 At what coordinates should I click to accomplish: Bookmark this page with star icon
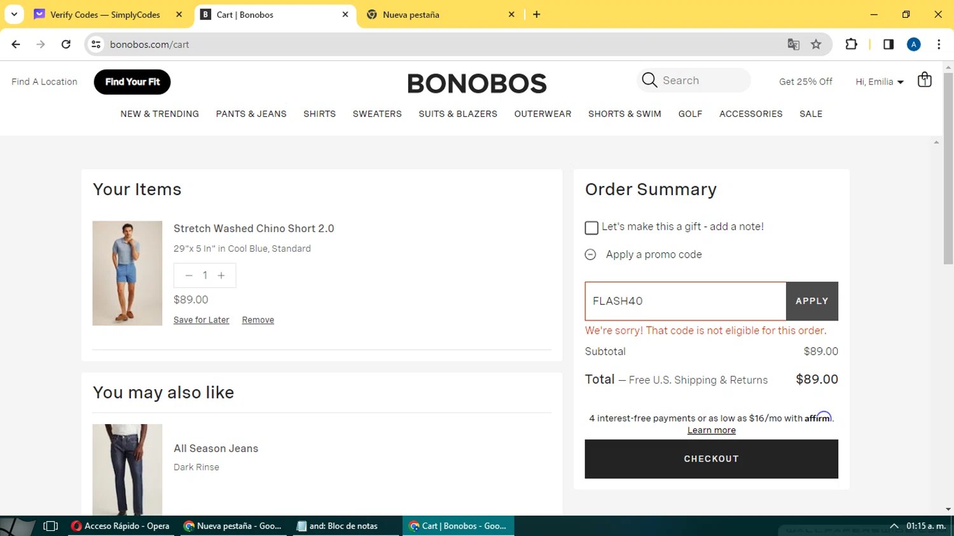[816, 45]
